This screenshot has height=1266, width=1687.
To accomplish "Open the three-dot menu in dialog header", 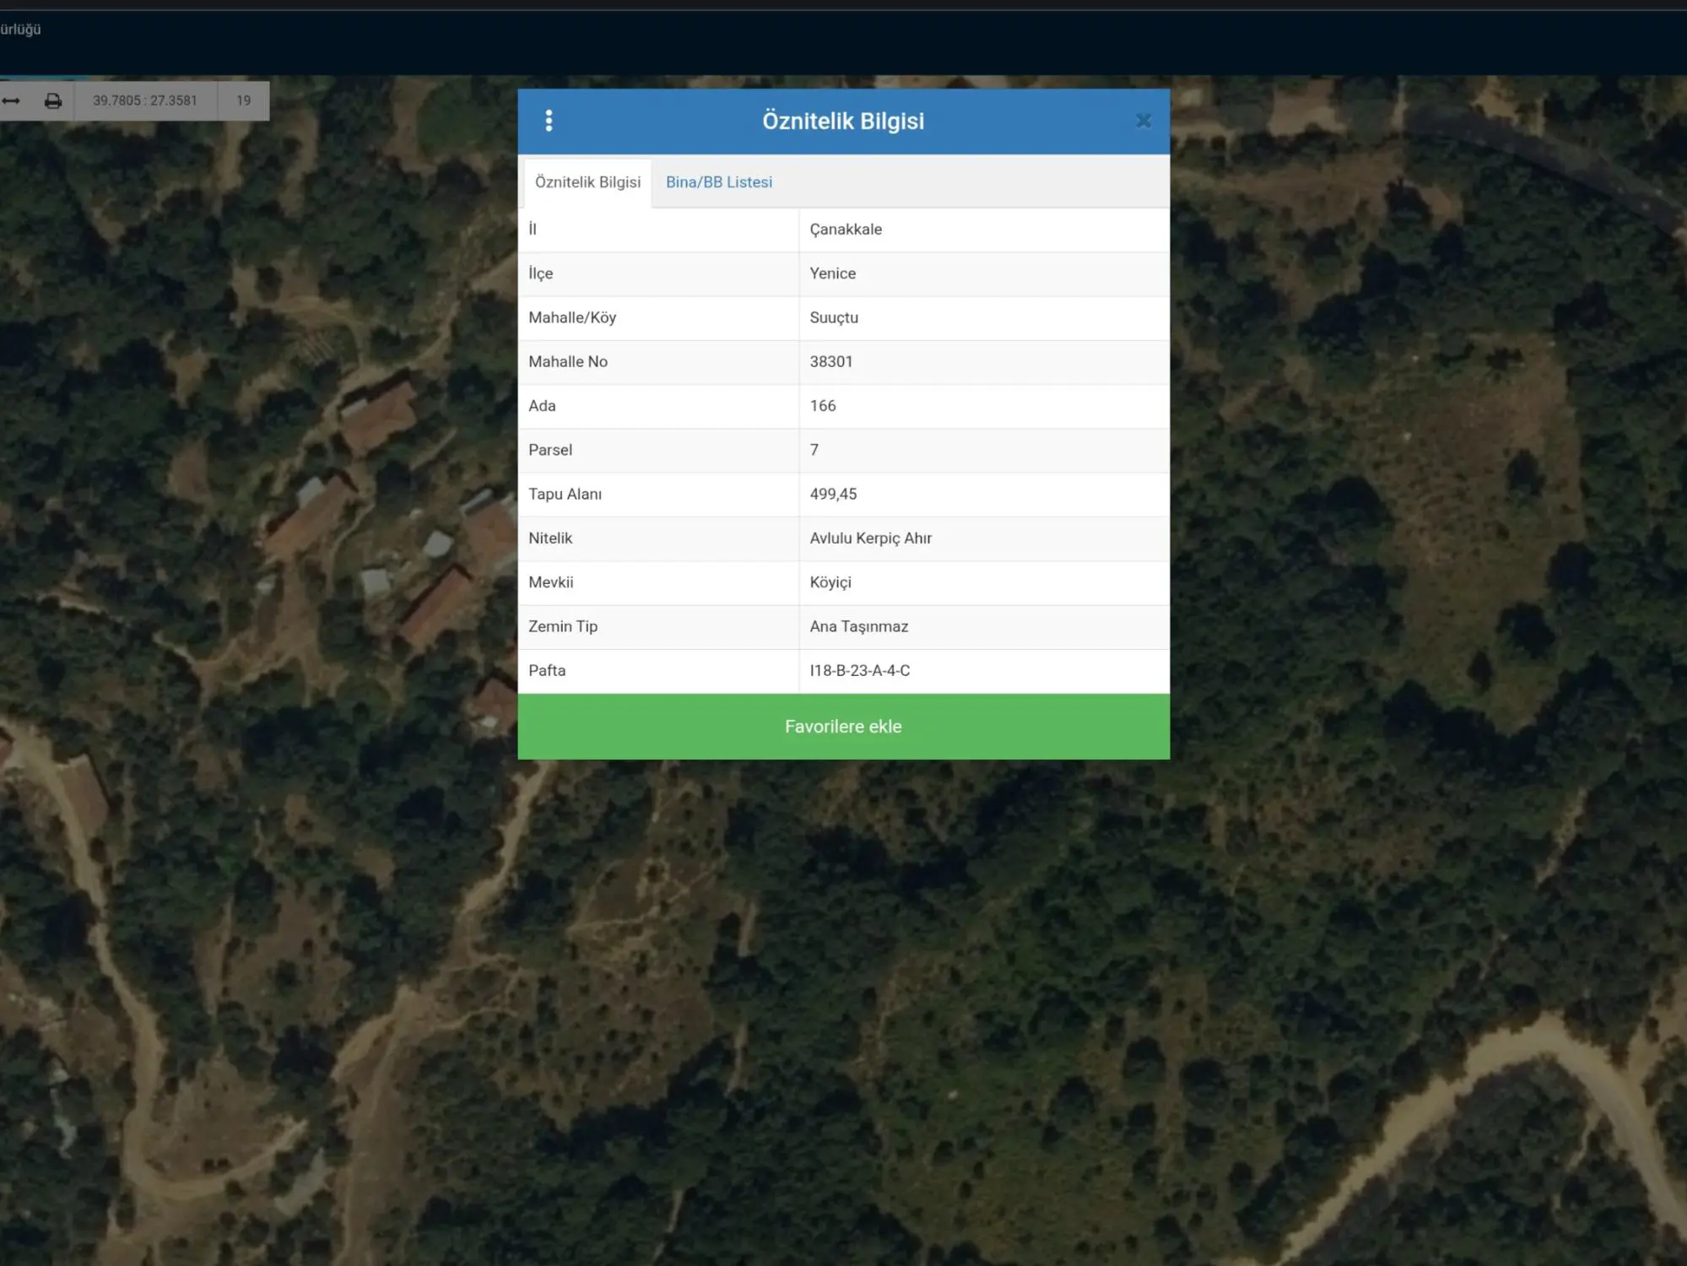I will point(549,121).
